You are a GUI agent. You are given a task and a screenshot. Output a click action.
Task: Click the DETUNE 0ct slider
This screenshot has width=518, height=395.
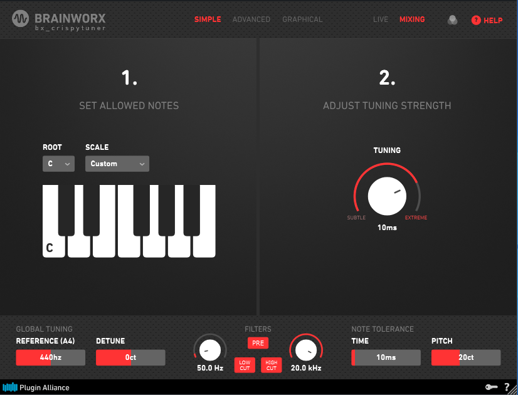pyautogui.click(x=130, y=357)
